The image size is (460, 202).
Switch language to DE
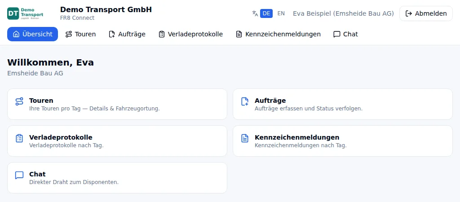coord(266,13)
